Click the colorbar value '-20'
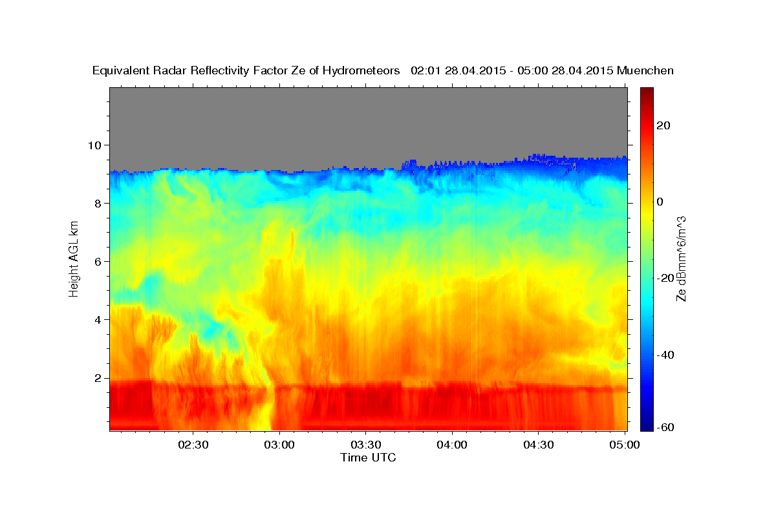 click(x=665, y=278)
